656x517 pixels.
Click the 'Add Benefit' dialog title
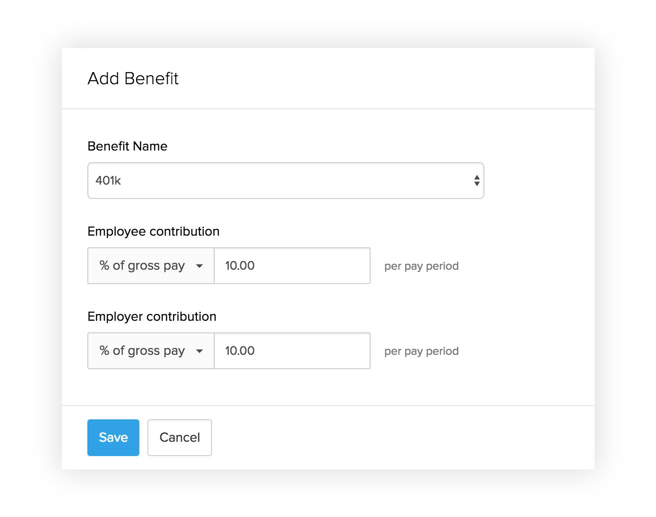tap(133, 78)
